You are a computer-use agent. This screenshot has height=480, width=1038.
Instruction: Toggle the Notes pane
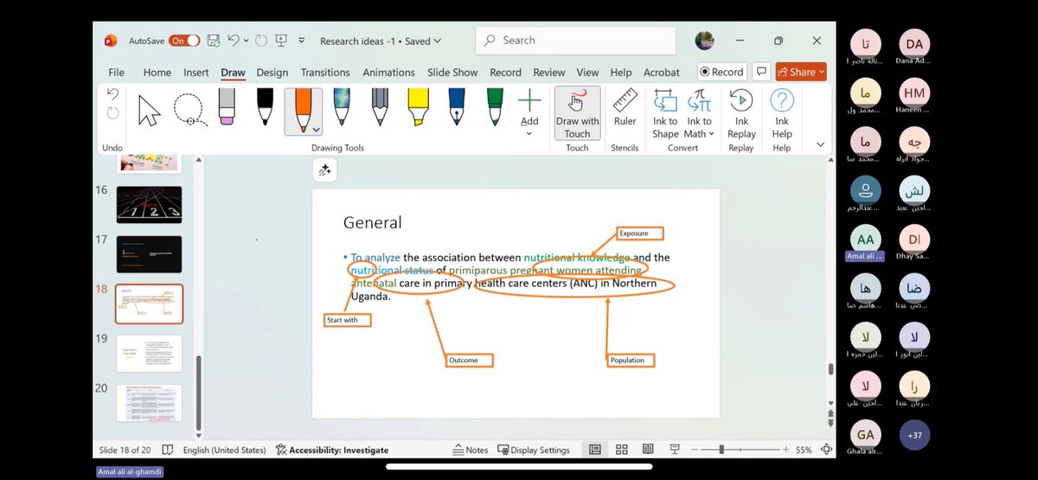point(471,450)
